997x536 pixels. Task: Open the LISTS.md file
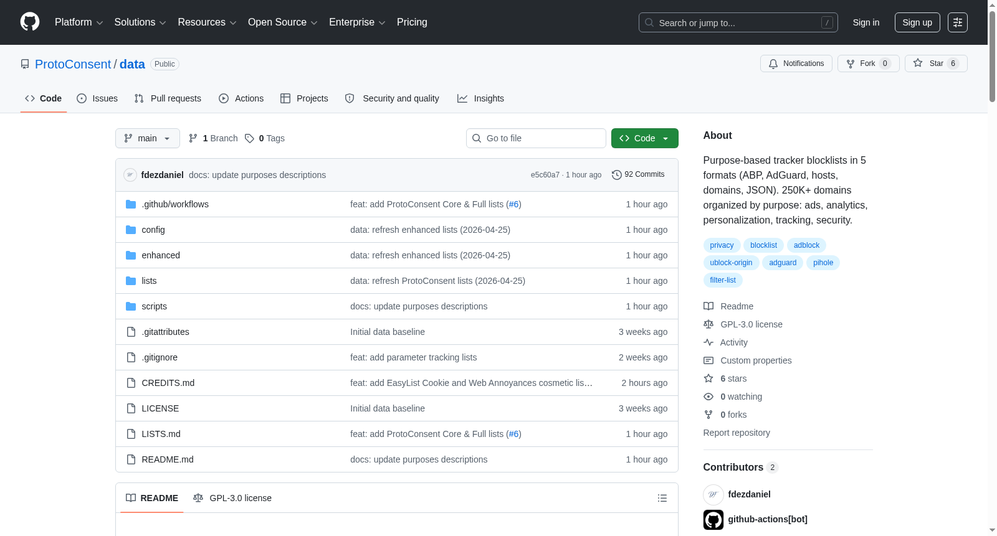pos(161,434)
